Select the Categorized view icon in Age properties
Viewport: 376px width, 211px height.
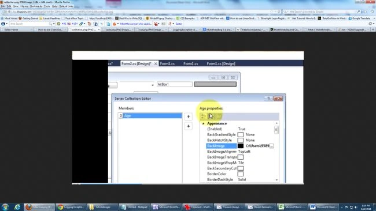[204, 116]
